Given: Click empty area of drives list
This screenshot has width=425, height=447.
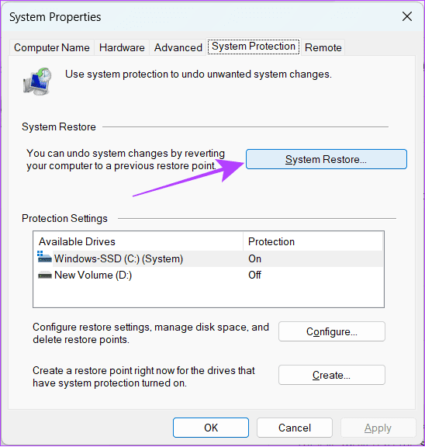Looking at the screenshot, I should 209,295.
